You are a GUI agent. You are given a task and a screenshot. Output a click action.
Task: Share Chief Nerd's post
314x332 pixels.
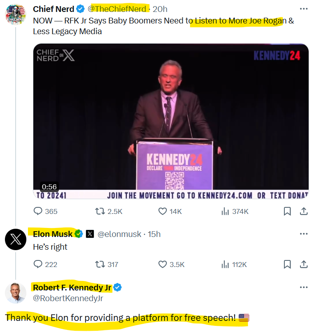tap(304, 211)
